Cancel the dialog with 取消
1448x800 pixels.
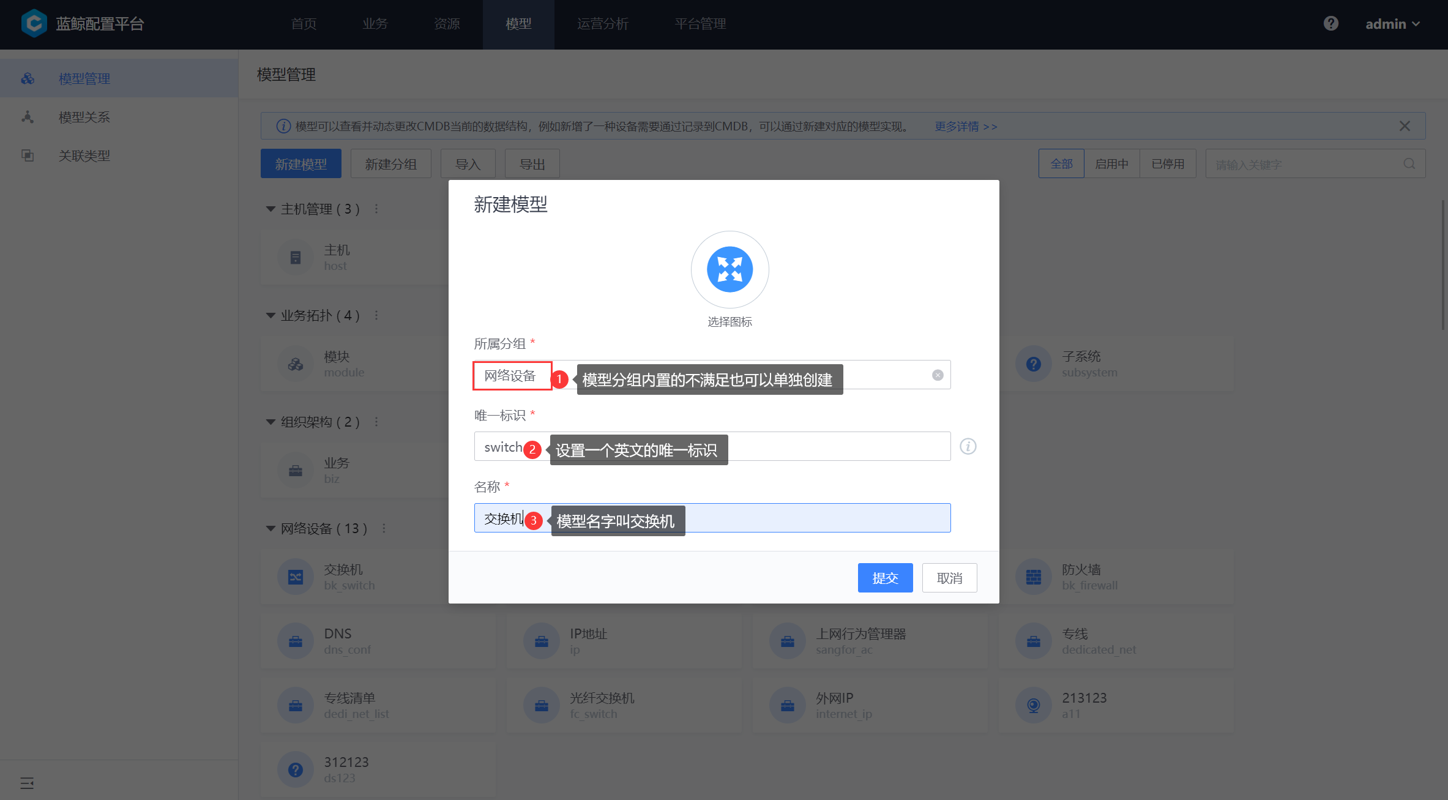949,578
